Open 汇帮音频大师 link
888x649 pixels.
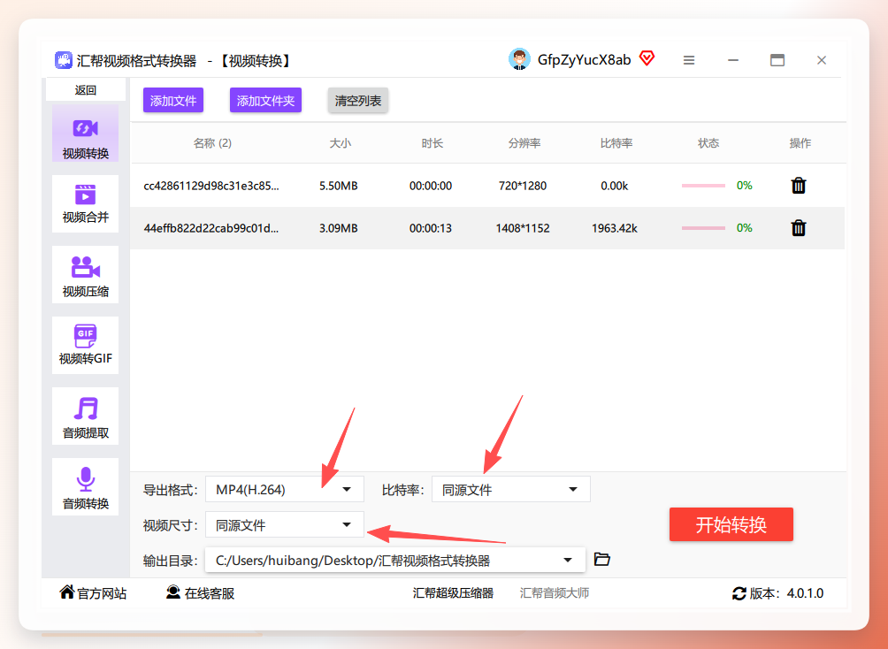point(555,593)
